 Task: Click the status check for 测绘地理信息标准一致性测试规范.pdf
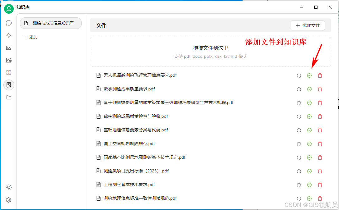pos(309,199)
